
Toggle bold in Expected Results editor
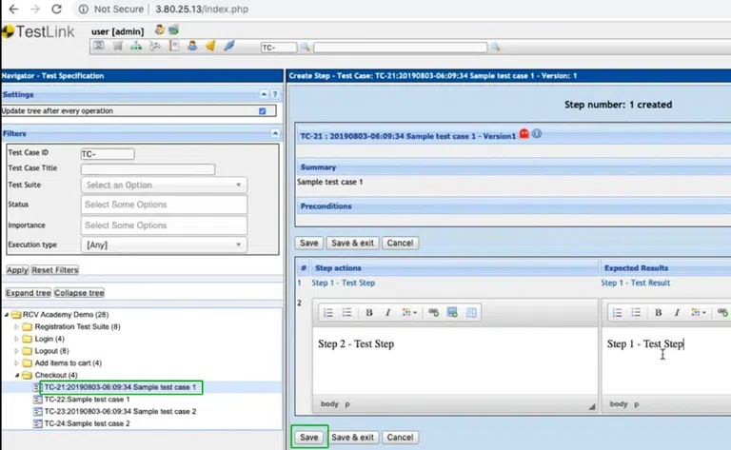click(659, 313)
